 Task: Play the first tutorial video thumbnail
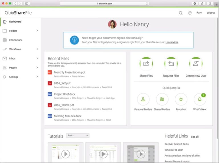coord(66,154)
